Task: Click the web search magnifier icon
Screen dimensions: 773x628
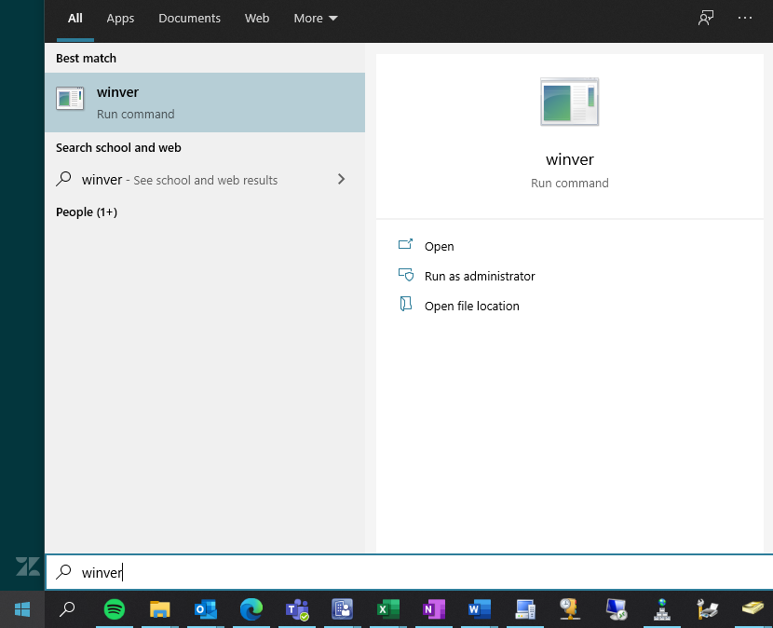Action: [63, 179]
